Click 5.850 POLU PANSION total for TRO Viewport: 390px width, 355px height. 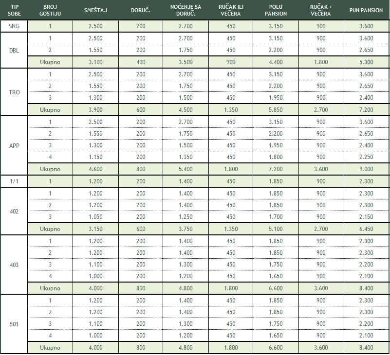click(x=276, y=110)
